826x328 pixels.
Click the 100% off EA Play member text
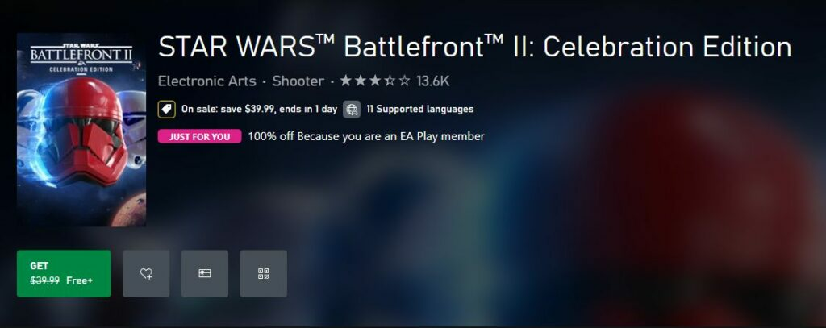[x=366, y=136]
